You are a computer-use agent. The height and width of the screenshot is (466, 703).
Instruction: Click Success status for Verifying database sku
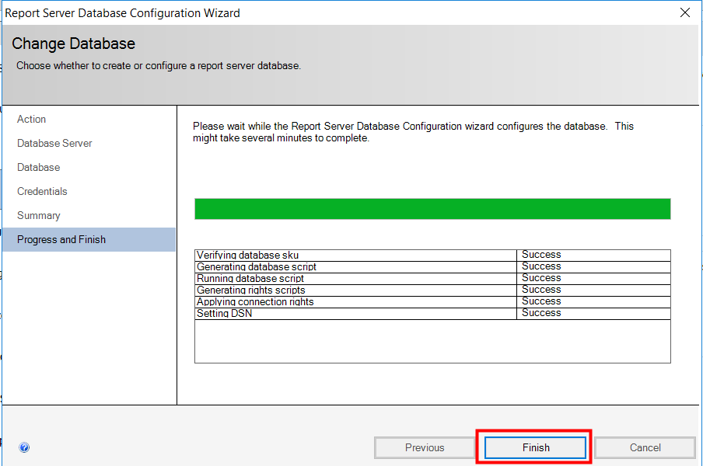[541, 254]
